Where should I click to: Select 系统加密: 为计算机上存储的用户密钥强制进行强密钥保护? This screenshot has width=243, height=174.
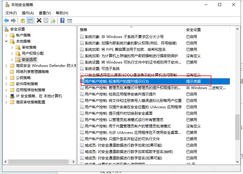point(131,56)
